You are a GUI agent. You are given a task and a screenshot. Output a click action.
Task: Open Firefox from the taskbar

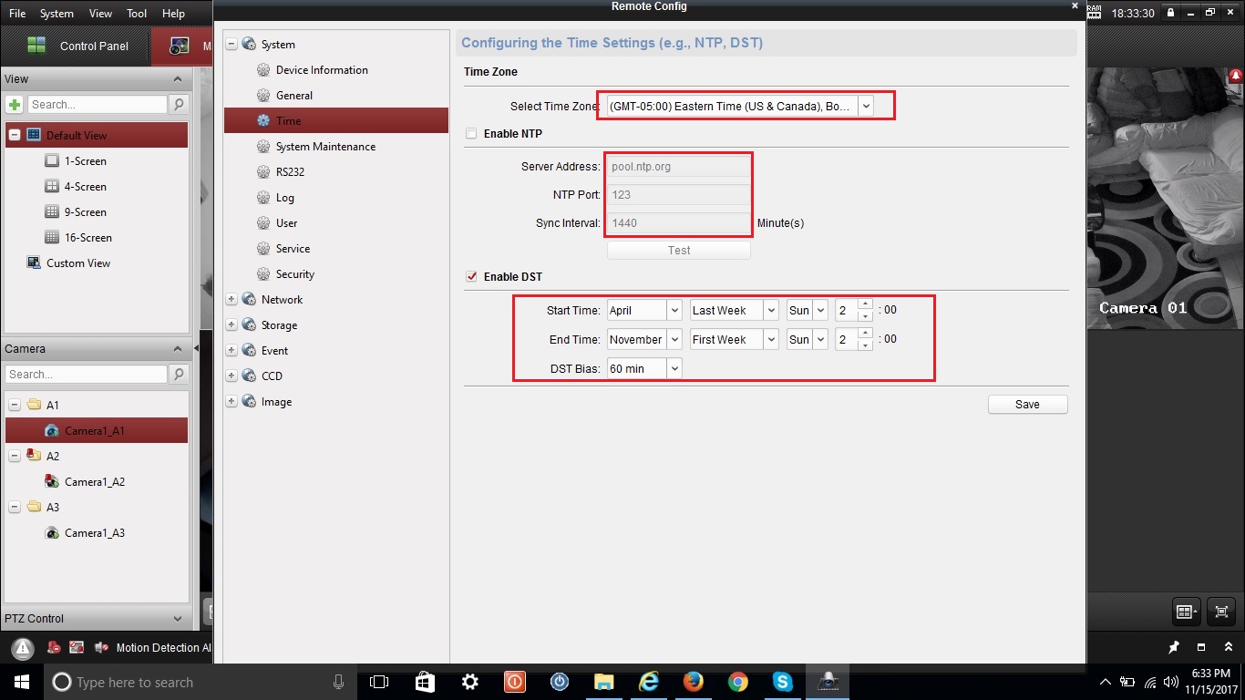coord(693,682)
